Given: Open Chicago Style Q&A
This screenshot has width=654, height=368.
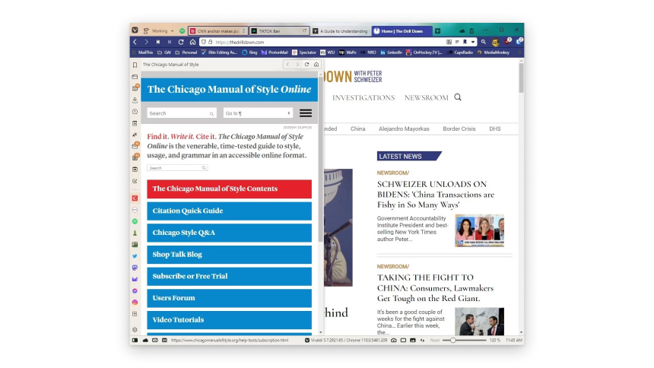Looking at the screenshot, I should point(230,233).
